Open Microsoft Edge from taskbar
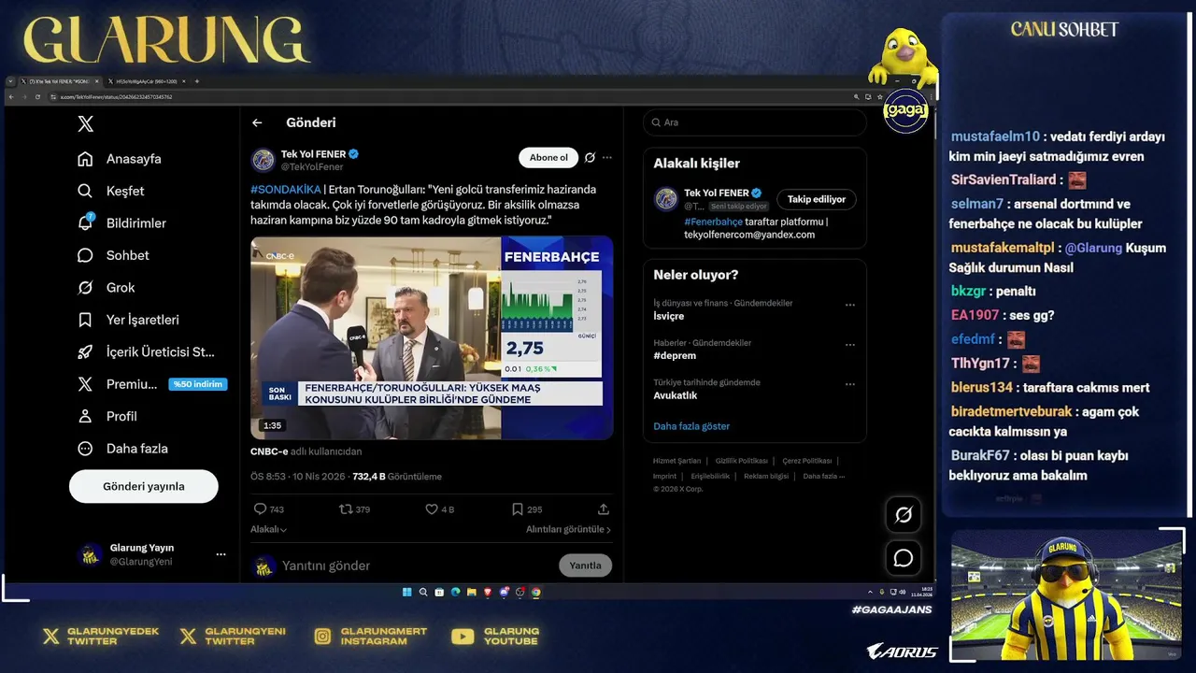 coord(456,592)
